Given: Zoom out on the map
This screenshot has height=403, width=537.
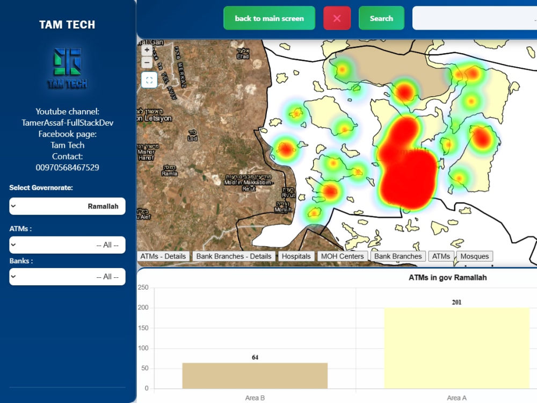Looking at the screenshot, I should 147,62.
